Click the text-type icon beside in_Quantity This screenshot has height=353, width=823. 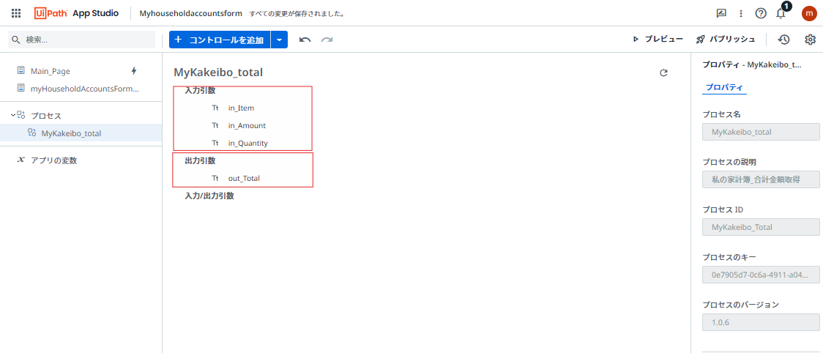click(215, 143)
